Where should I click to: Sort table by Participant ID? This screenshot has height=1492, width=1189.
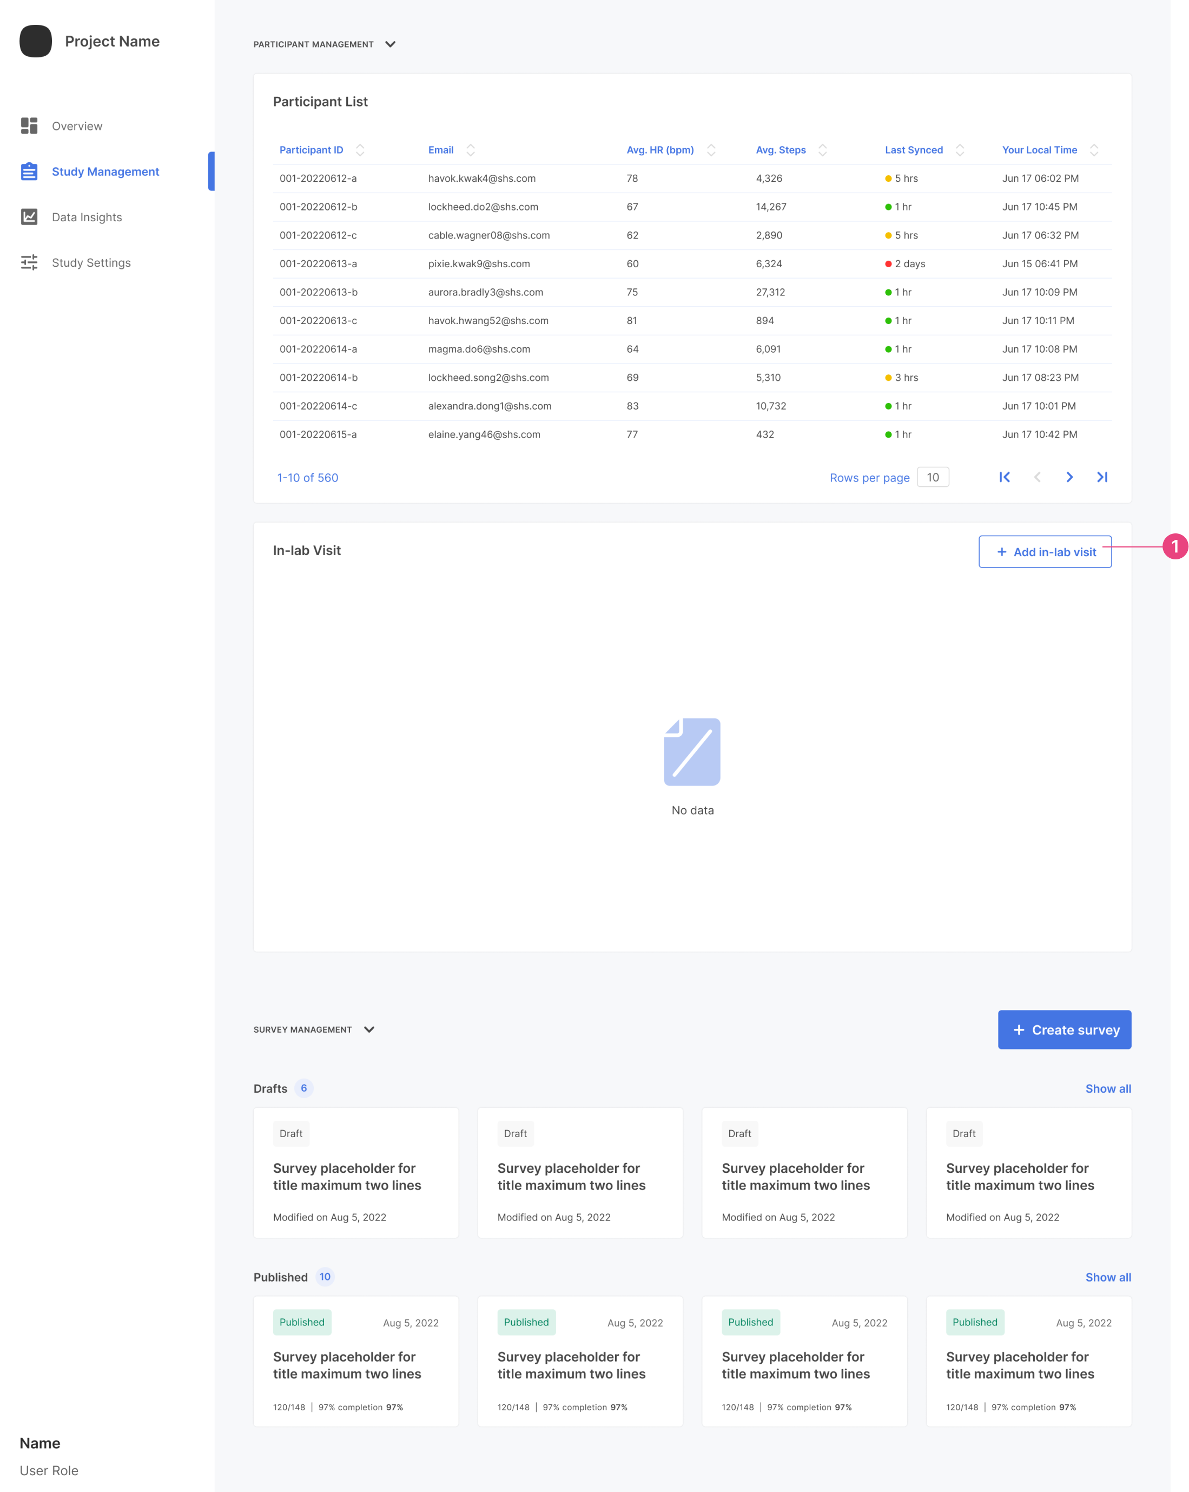pyautogui.click(x=360, y=150)
